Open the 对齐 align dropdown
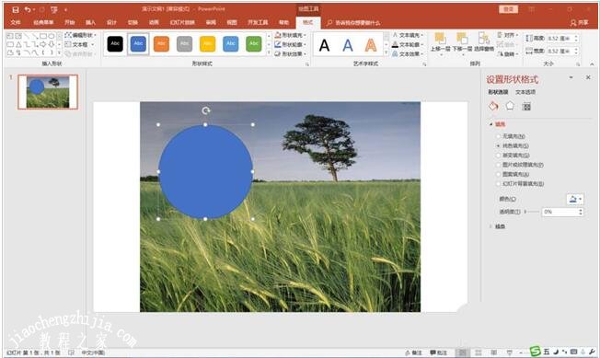The image size is (600, 358). 507,35
